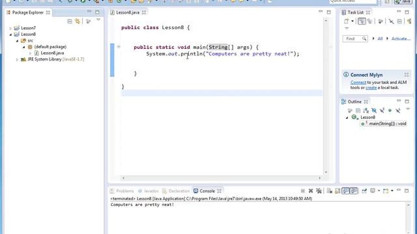Toggle Scroll Lock in Console
The height and width of the screenshot is (234, 417).
[338, 191]
